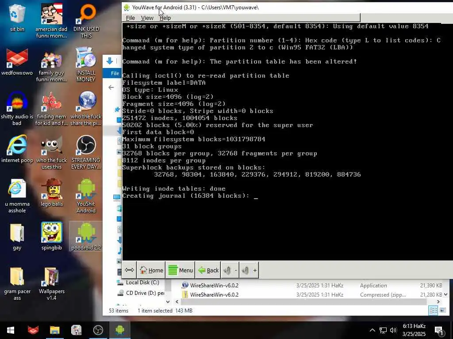The image size is (453, 339).
Task: Click the YouWave rotate screen arrows icon
Action: 129,270
